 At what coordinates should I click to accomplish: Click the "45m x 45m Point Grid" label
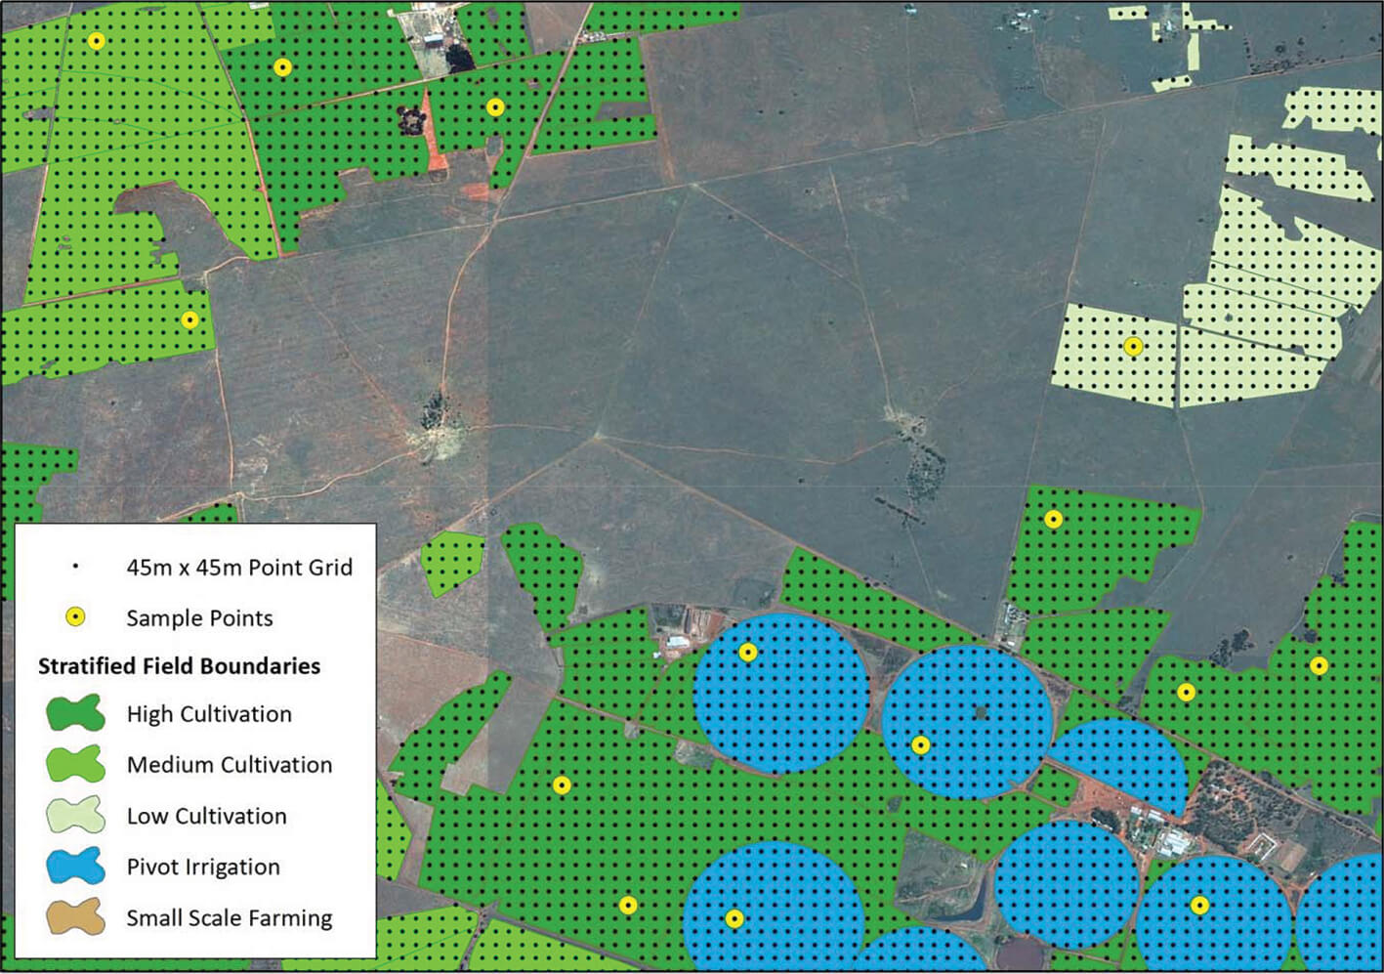pyautogui.click(x=239, y=567)
